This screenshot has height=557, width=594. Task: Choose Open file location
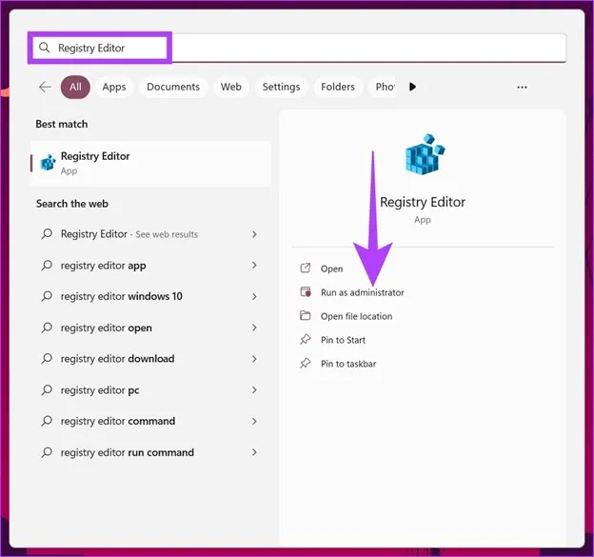pos(356,316)
